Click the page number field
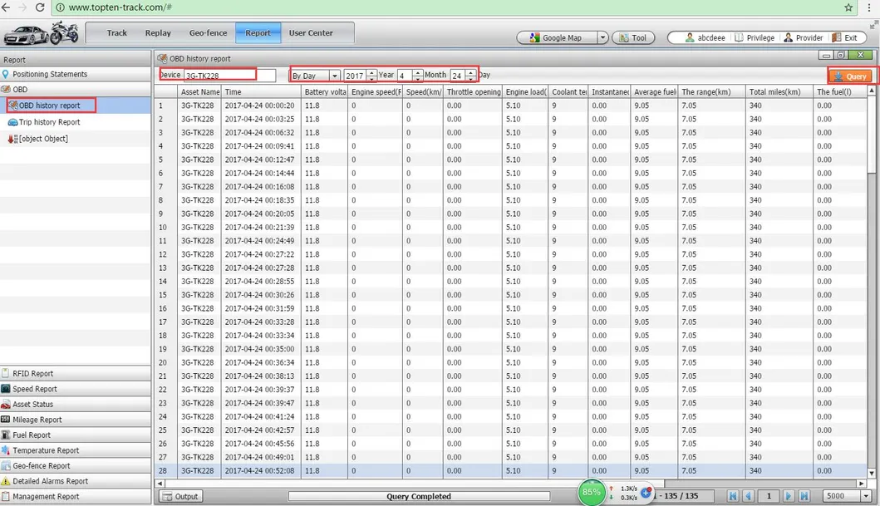880x506 pixels. 769,496
